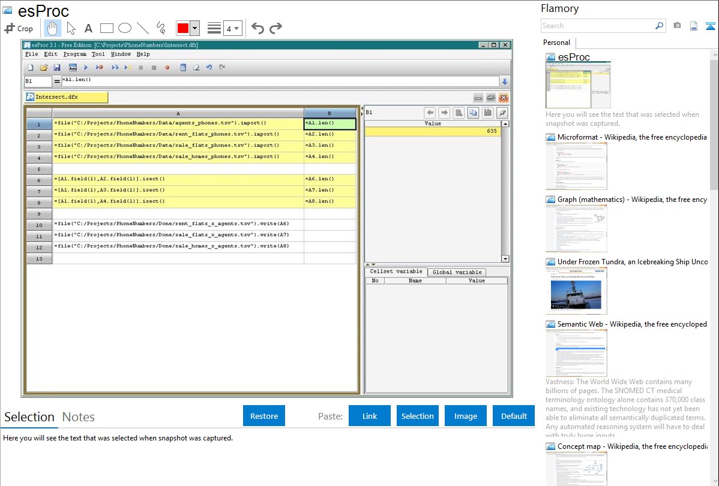The height and width of the screenshot is (486, 719).
Task: Open the Edit menu in esProc
Action: [50, 54]
